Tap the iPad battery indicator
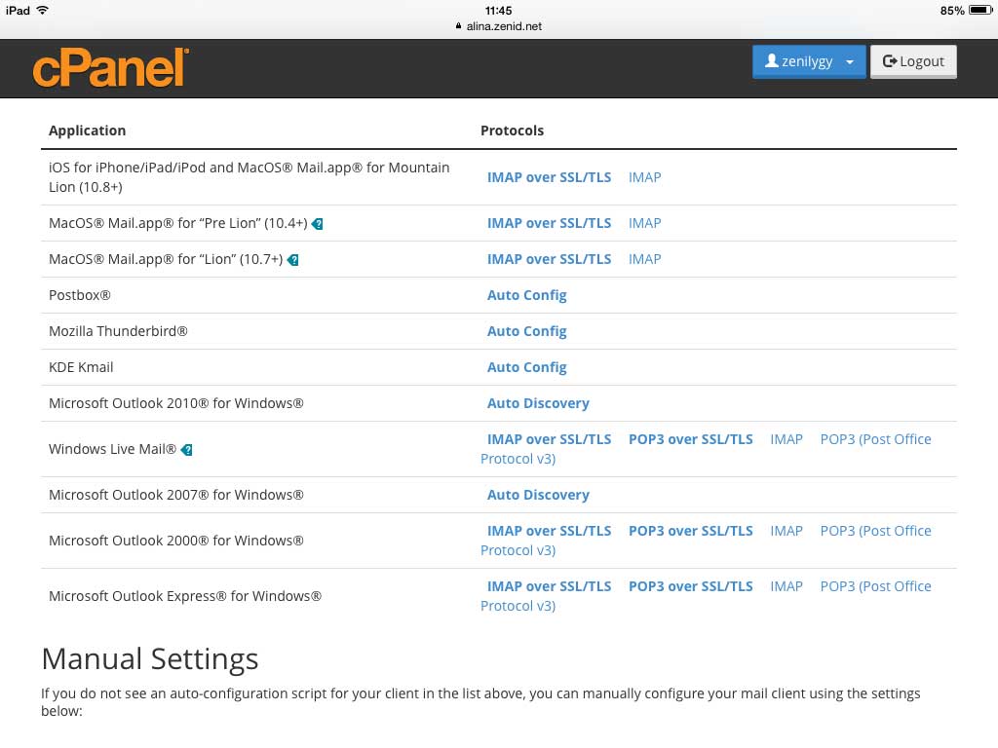Screen dimensions: 998x748 coord(980,10)
